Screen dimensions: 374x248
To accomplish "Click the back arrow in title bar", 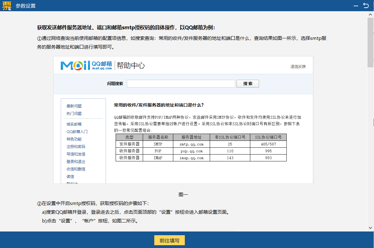I will click(366, 6).
